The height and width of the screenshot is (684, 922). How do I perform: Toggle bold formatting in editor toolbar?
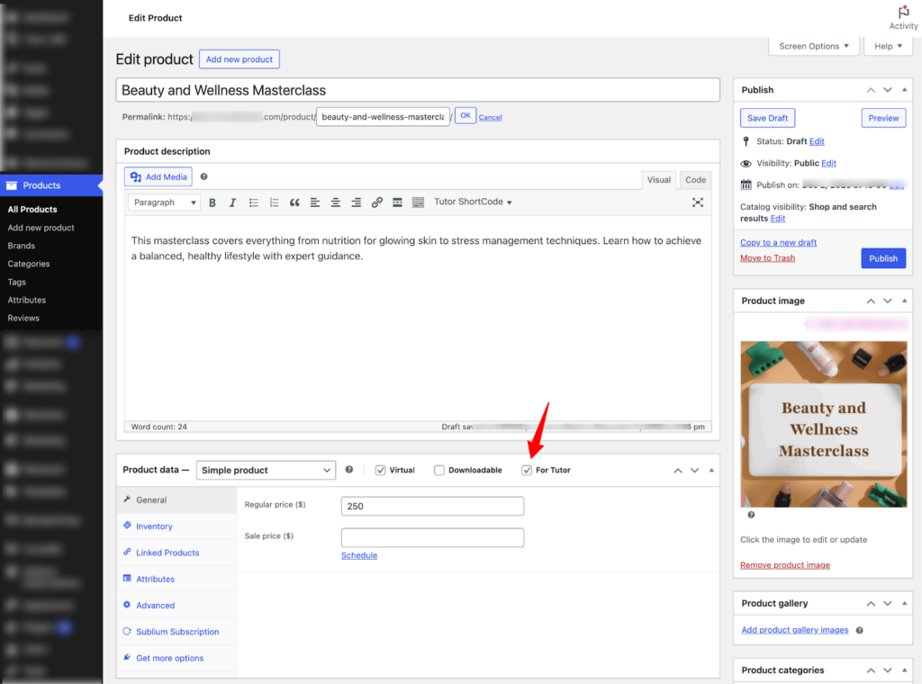pos(212,202)
